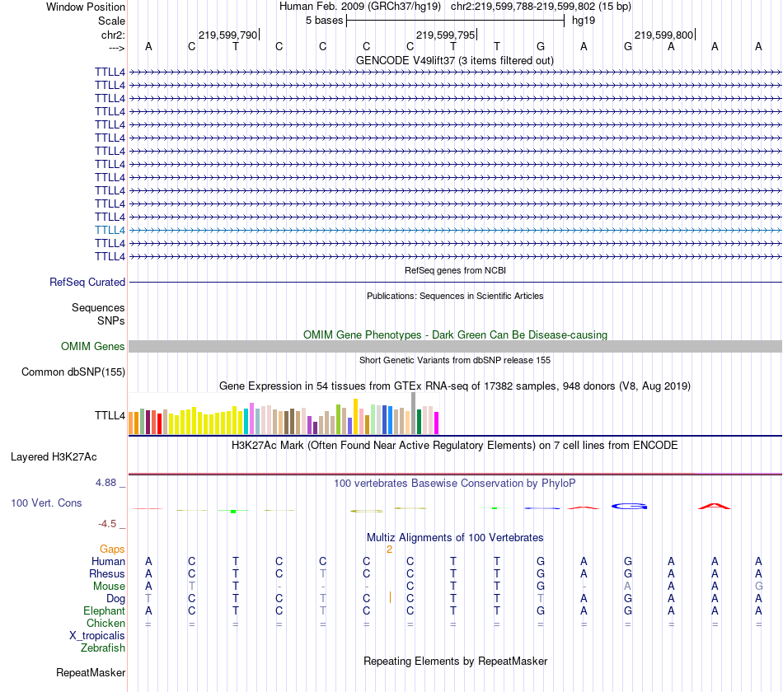Click the Window Position label
The image size is (783, 692).
86,7
